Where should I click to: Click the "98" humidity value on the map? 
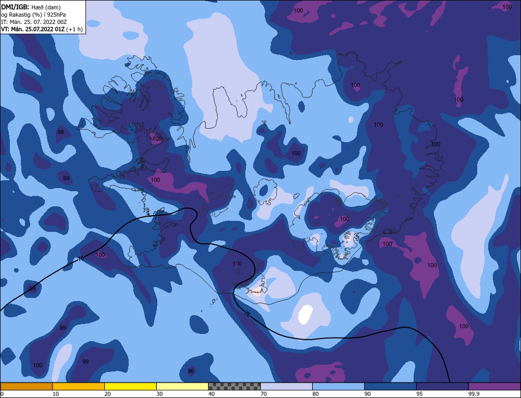coord(60,132)
